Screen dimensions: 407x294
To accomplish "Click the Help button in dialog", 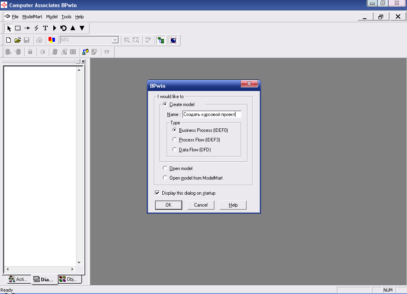I will coord(233,205).
